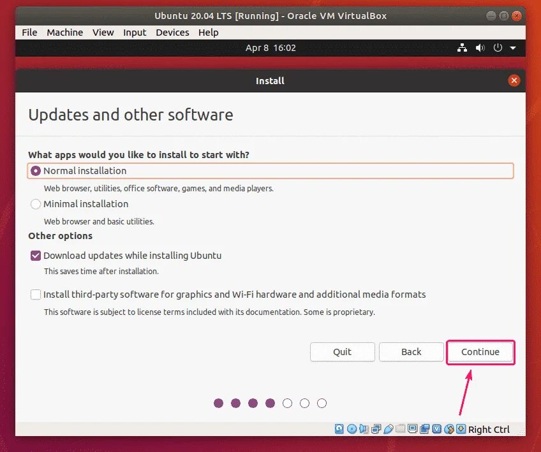The image size is (541, 452).
Task: Uncheck Download updates while installing Ubuntu
Action: point(36,256)
